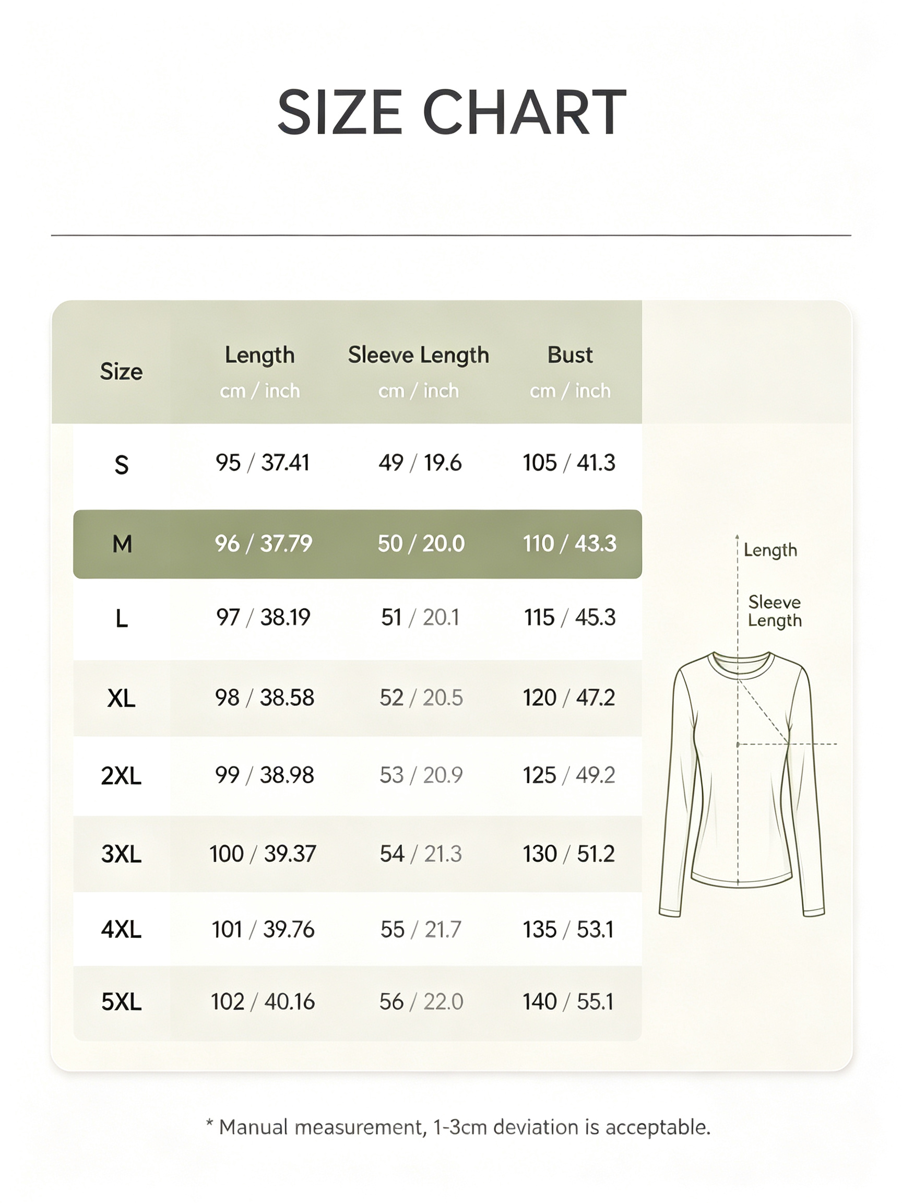This screenshot has height=1203, width=902.
Task: Select the 5XL size label
Action: (x=121, y=1002)
